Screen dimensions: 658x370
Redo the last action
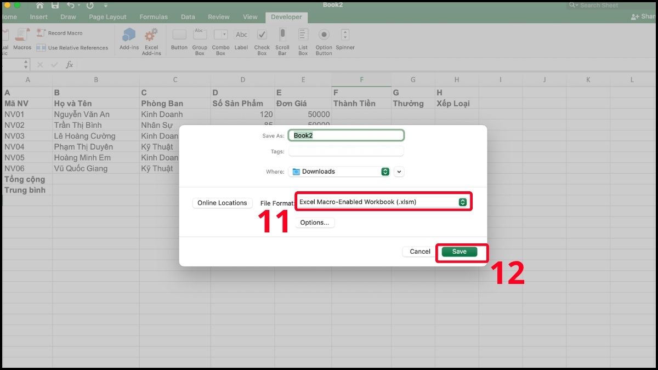[89, 5]
